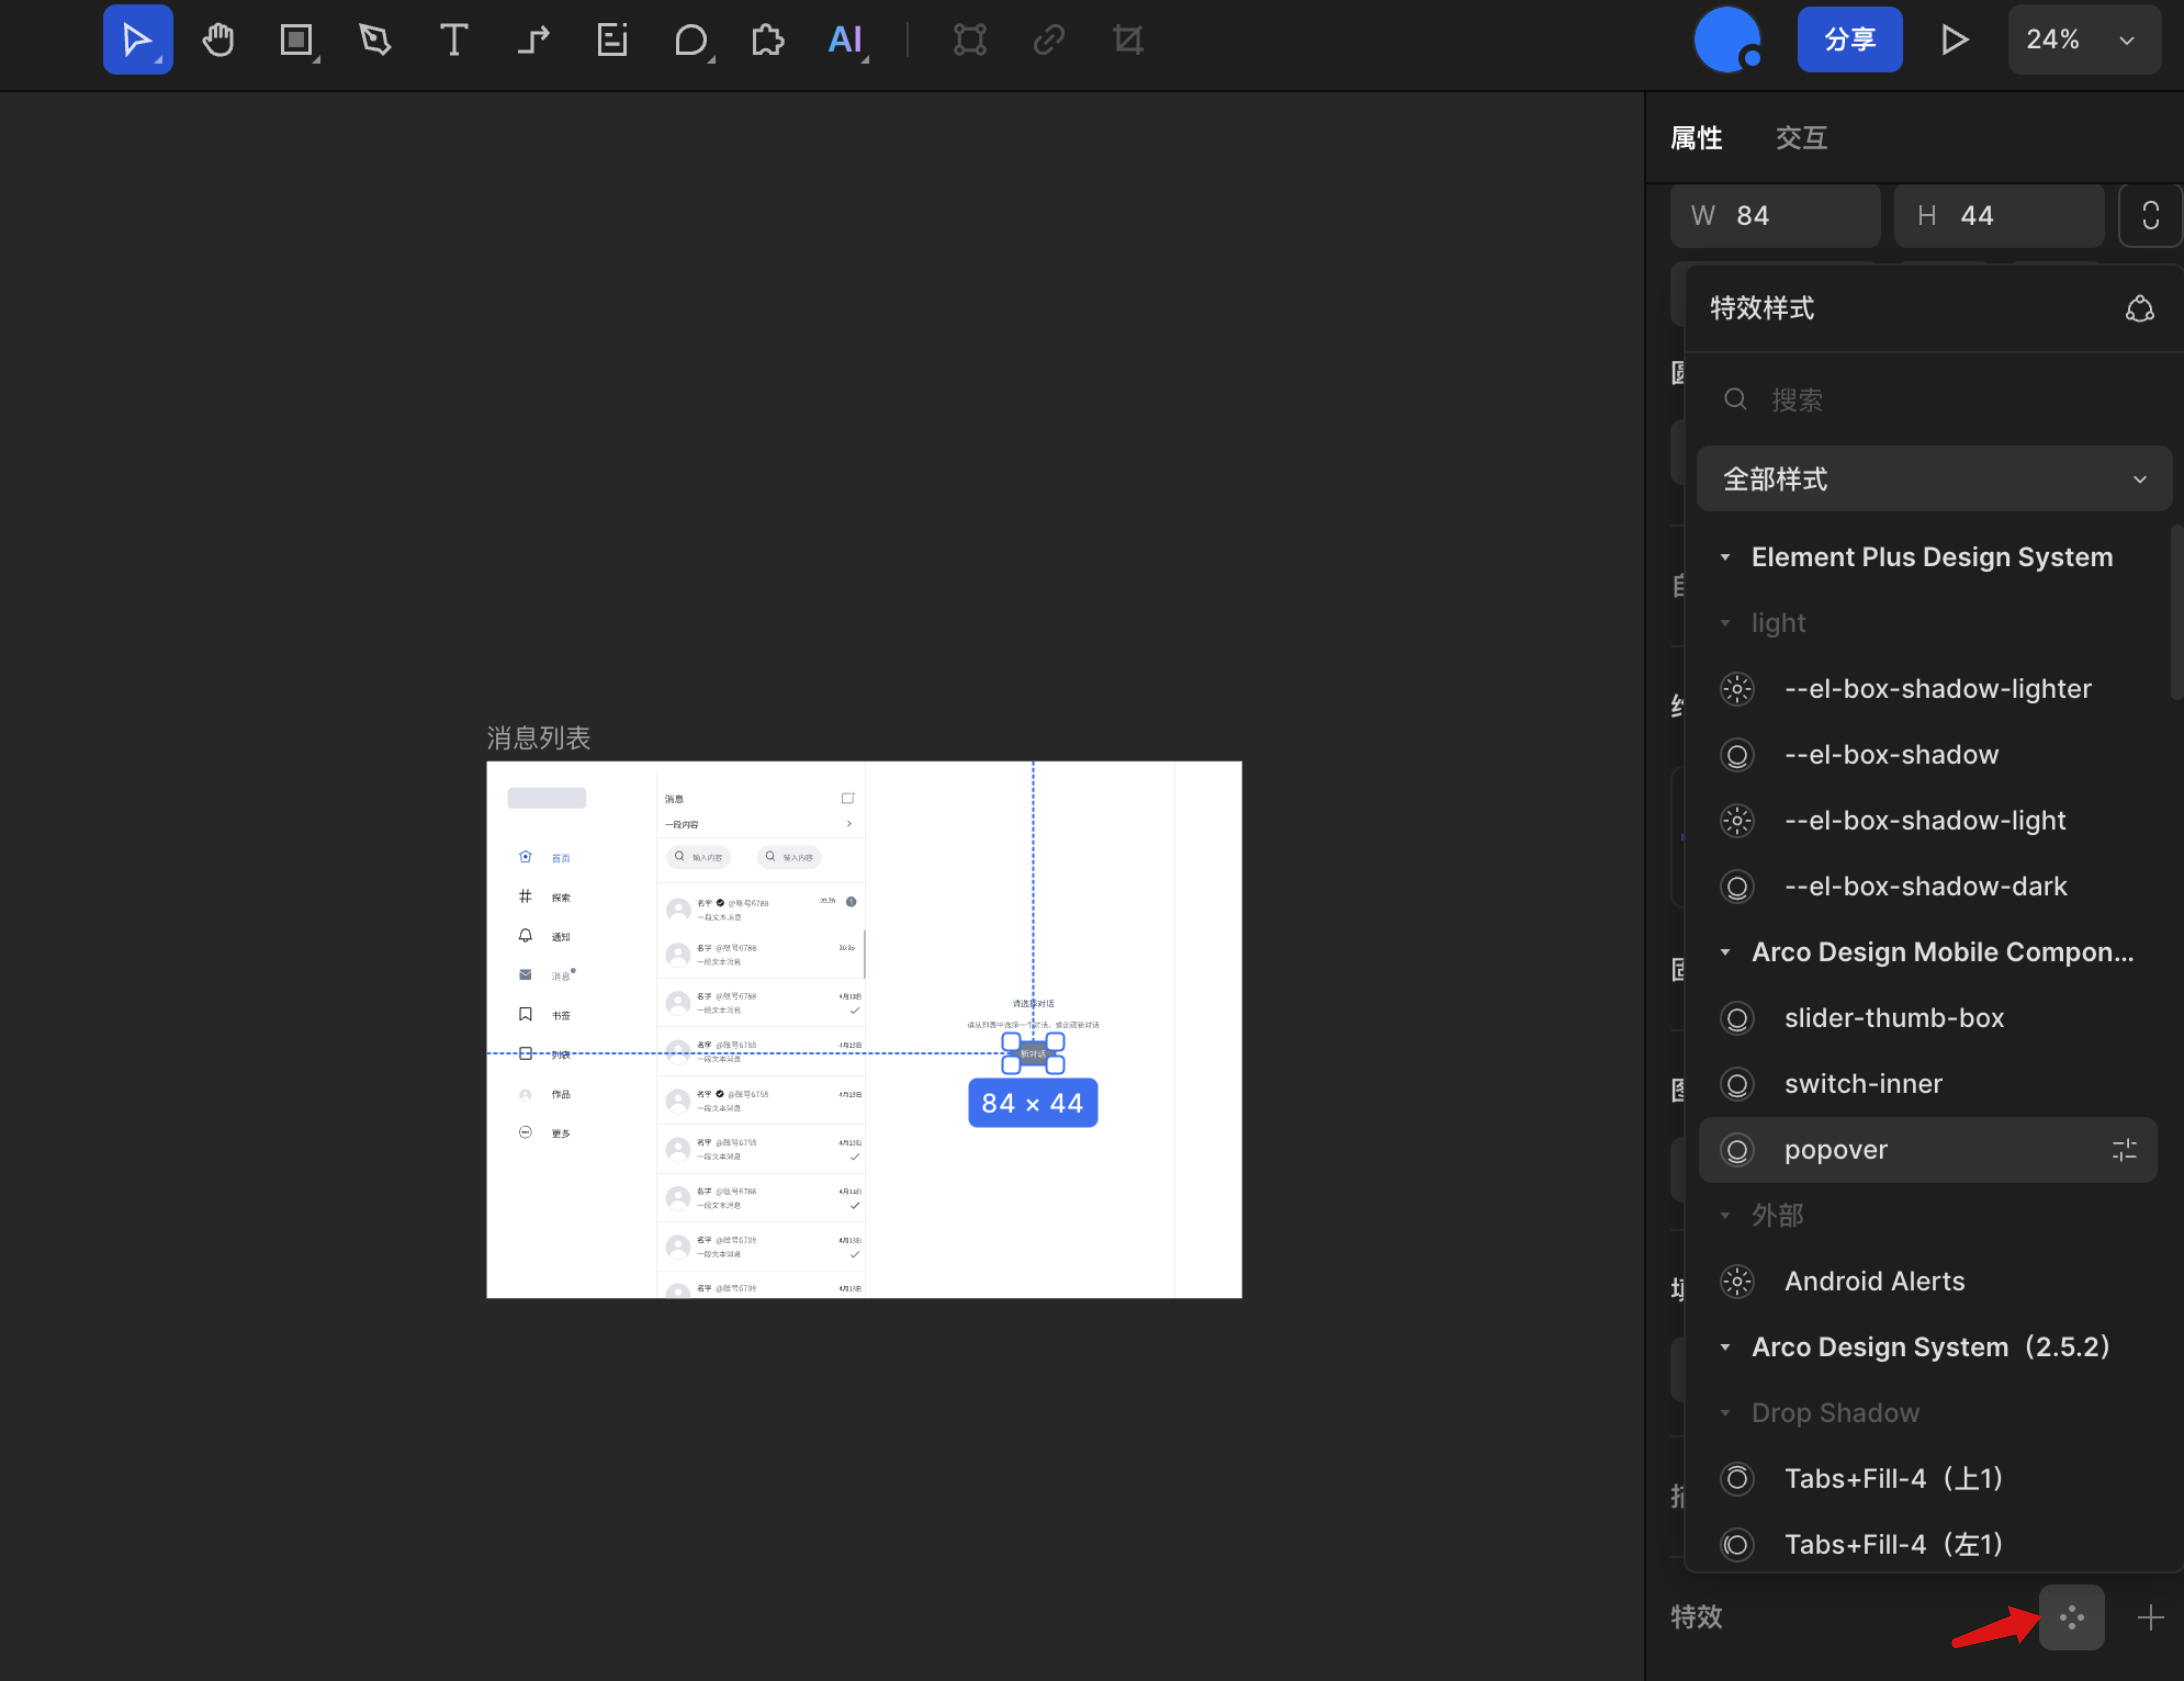
Task: Click the annotation/document tool icon
Action: 612,40
